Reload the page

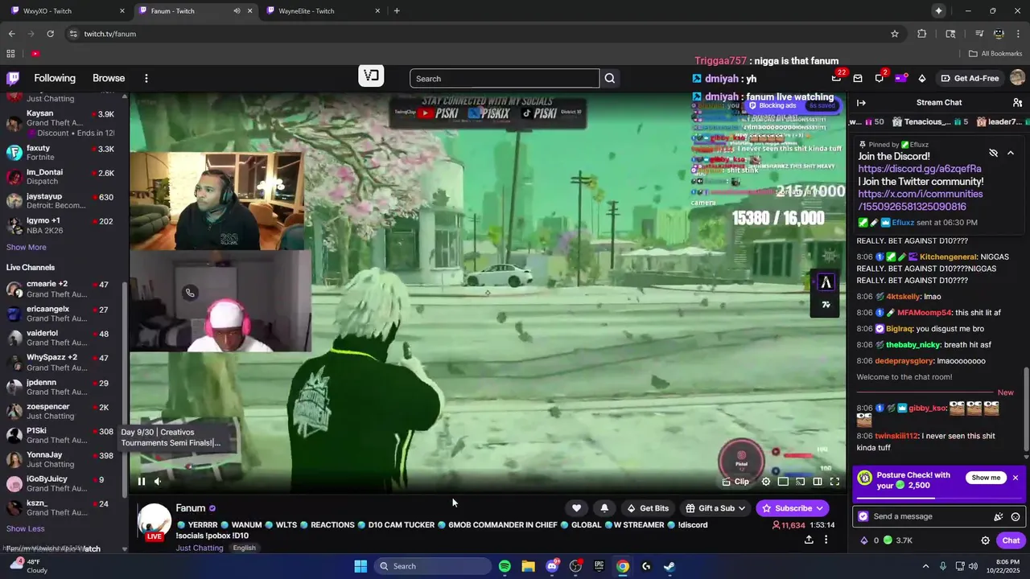click(50, 34)
